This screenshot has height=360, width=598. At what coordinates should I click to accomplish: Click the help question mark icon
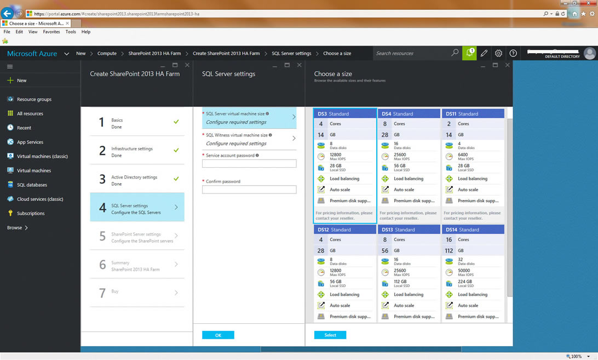(x=513, y=53)
